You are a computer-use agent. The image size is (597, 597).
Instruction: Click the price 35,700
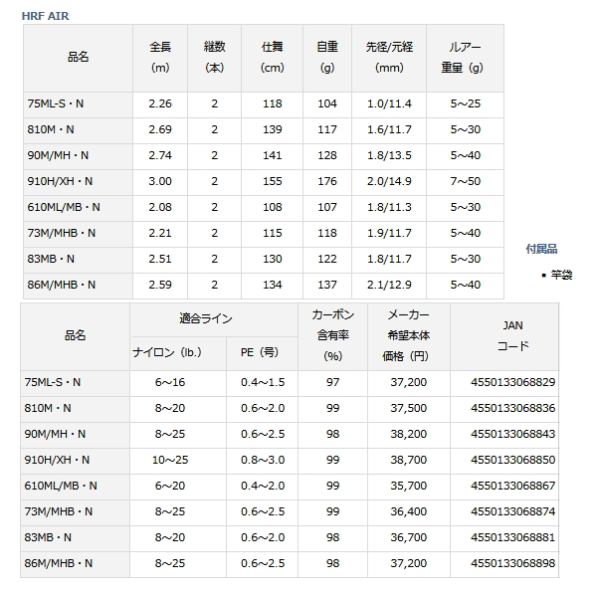[409, 486]
